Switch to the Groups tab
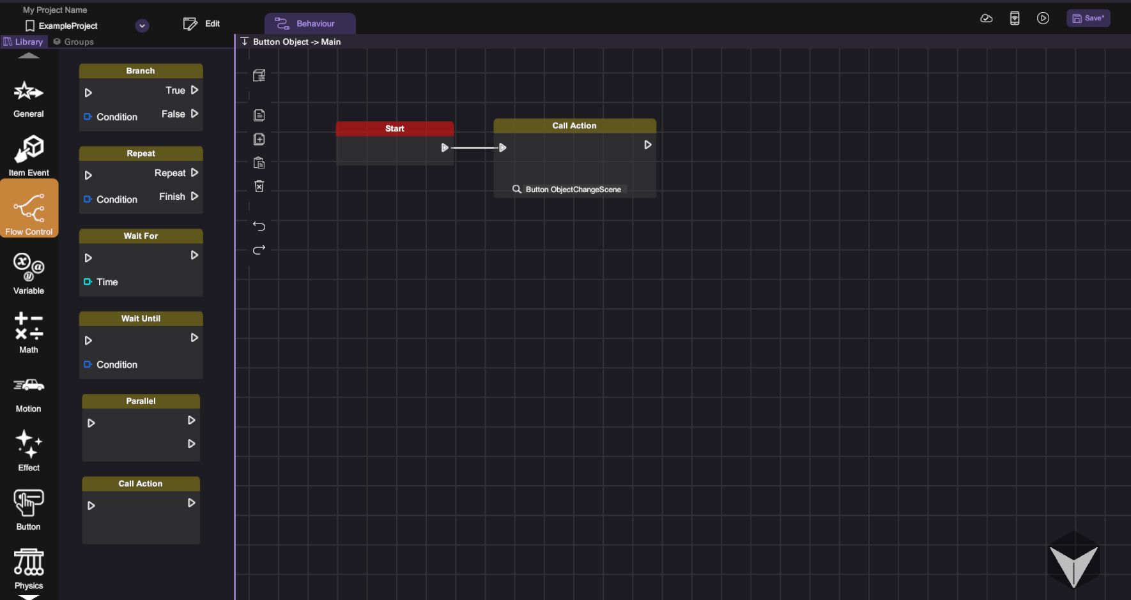This screenshot has height=600, width=1131. 73,41
